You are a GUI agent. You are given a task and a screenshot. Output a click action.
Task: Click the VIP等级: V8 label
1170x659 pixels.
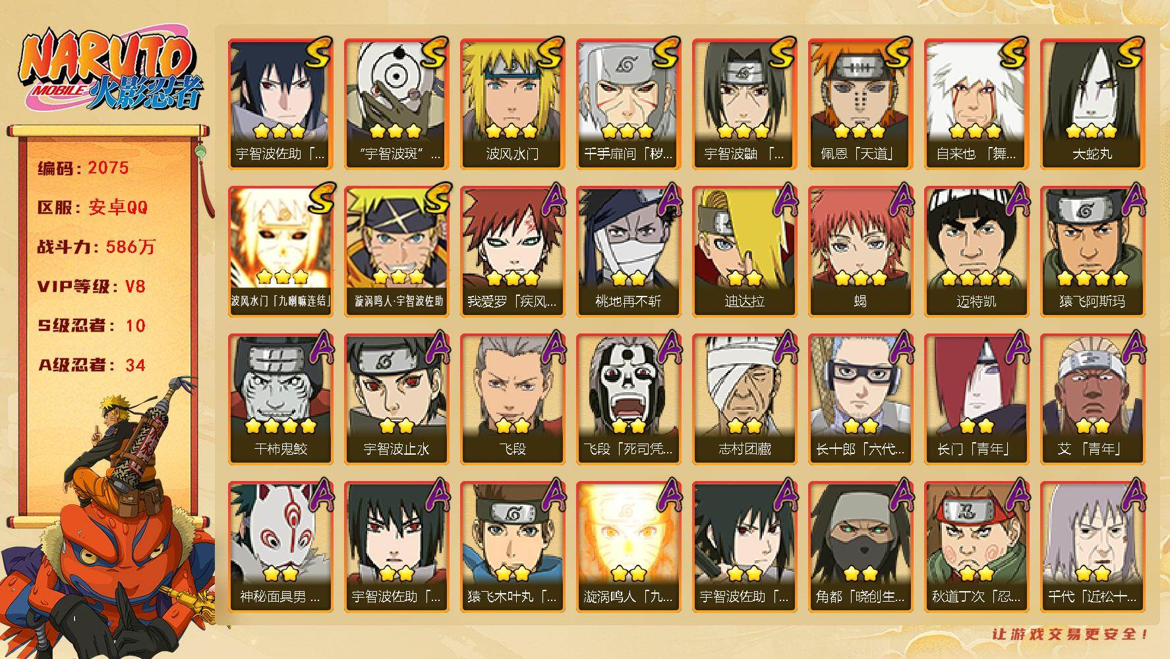tap(92, 287)
